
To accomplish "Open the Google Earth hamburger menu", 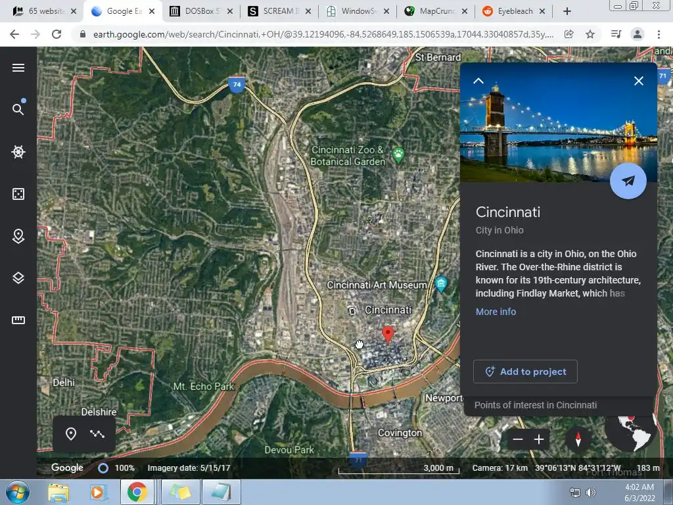I will pyautogui.click(x=18, y=68).
